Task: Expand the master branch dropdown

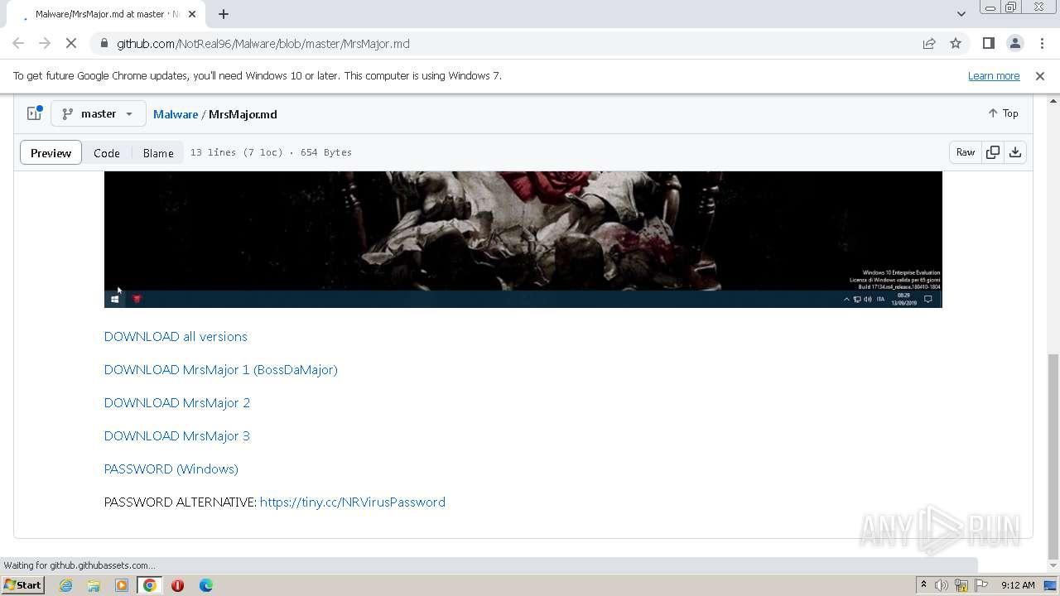Action: (x=99, y=113)
